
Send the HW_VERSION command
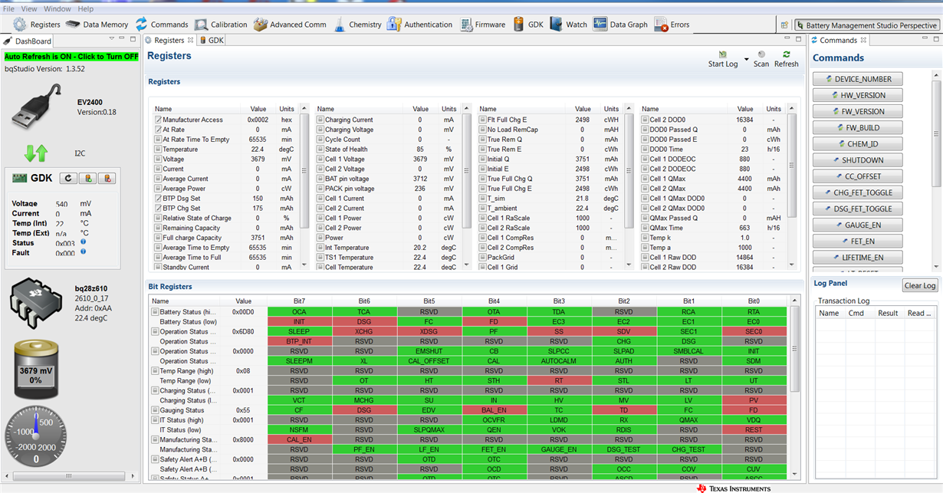tap(858, 95)
